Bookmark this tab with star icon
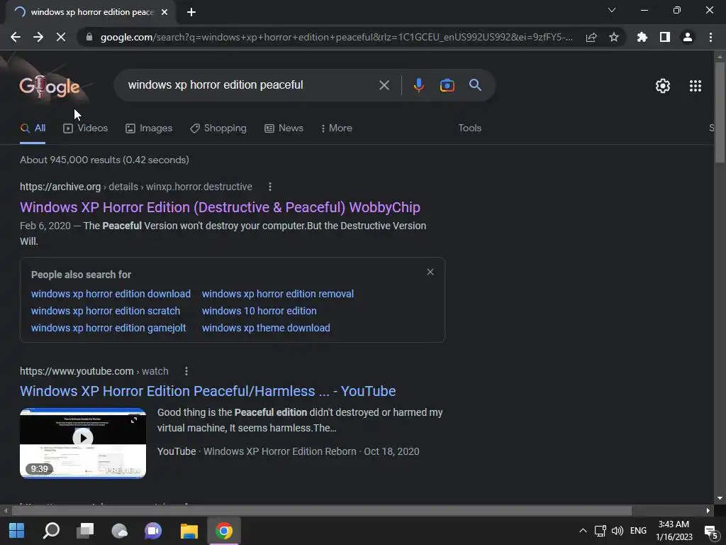 point(614,37)
